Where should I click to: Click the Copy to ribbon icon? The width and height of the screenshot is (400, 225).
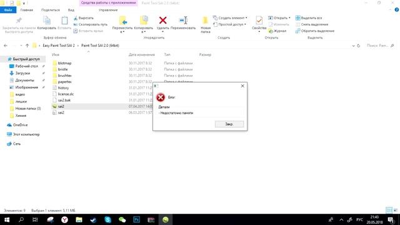point(144,21)
